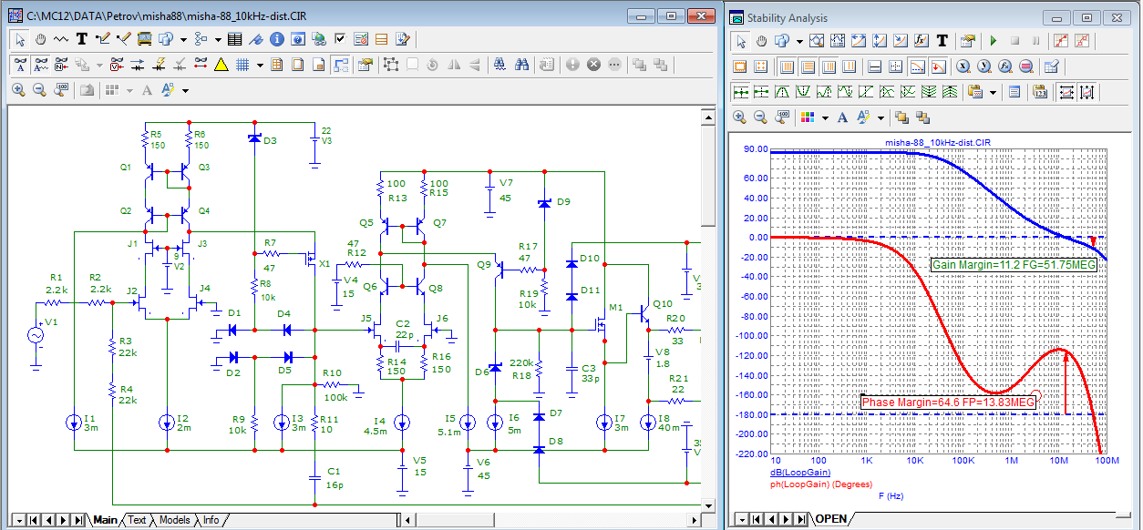Select the Pan hand tool in schematic toolbar
The height and width of the screenshot is (530, 1143).
(41, 39)
